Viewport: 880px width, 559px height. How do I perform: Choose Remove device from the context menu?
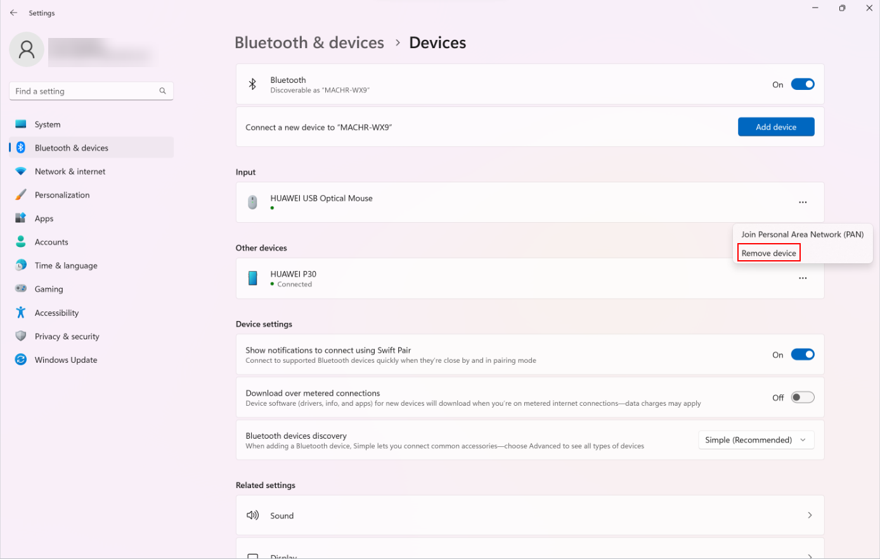point(768,253)
